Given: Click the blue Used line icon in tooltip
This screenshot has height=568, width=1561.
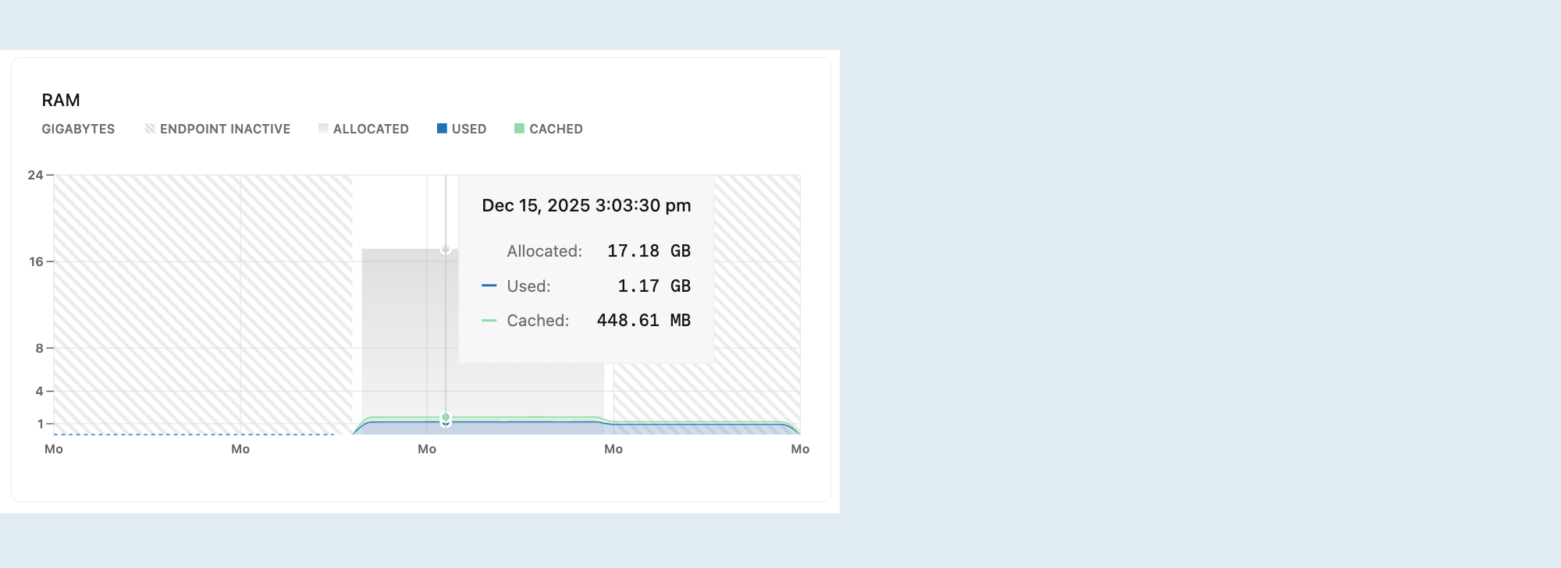Looking at the screenshot, I should tap(491, 286).
